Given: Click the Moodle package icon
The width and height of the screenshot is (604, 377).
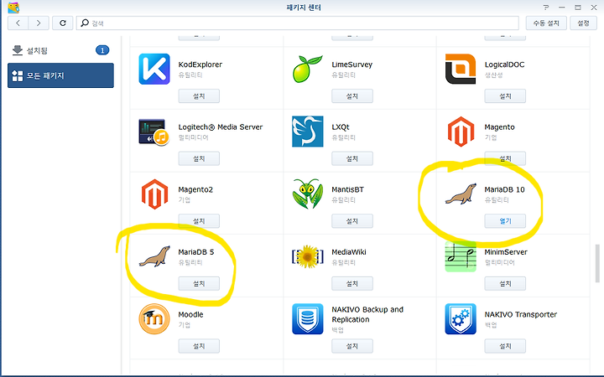Looking at the screenshot, I should click(x=154, y=319).
